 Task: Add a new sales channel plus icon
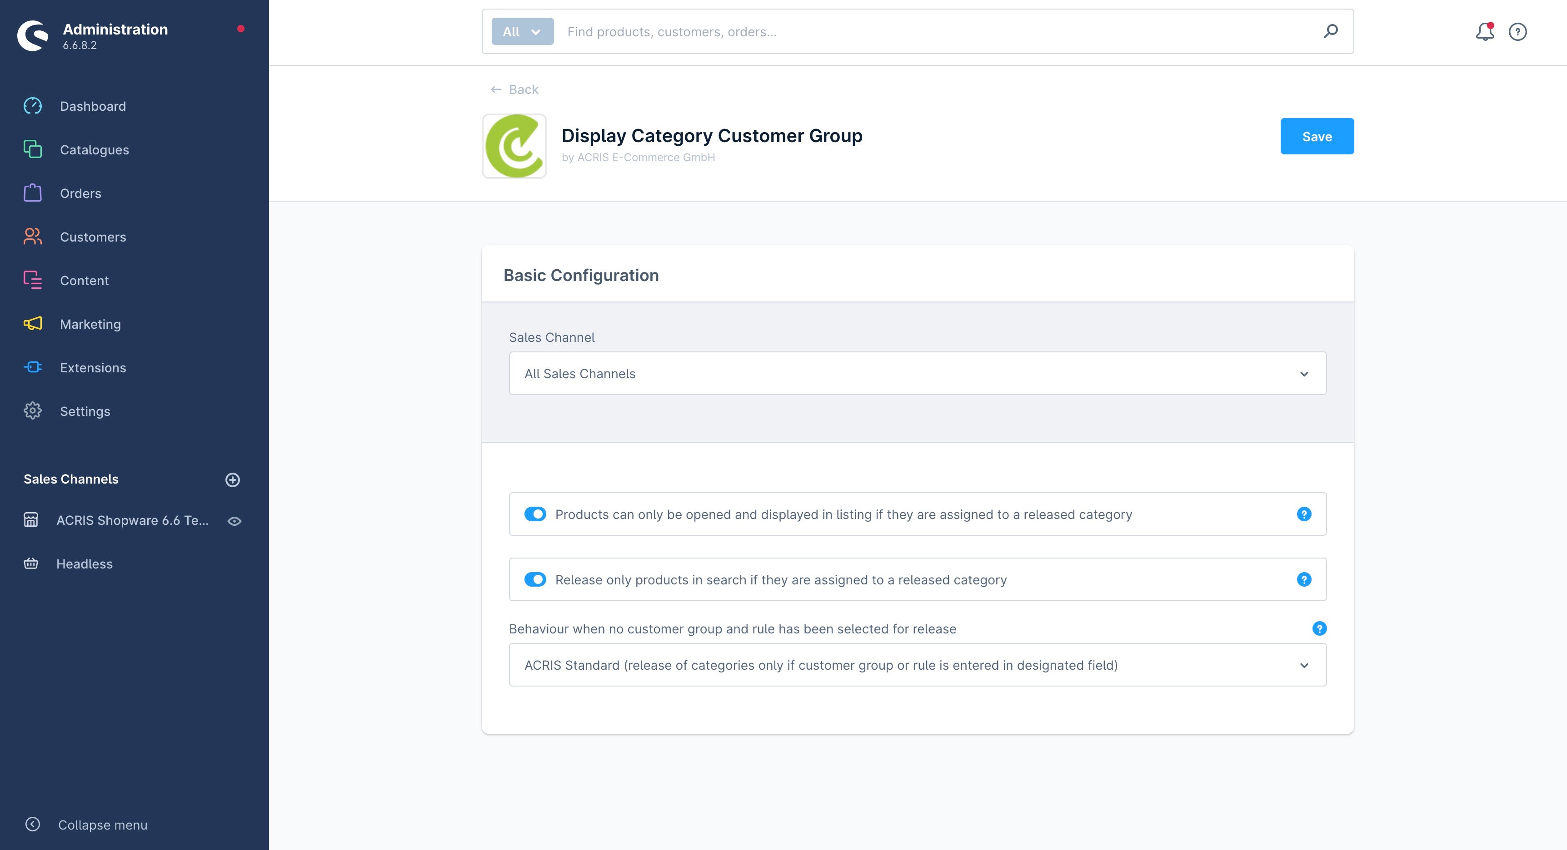click(232, 480)
